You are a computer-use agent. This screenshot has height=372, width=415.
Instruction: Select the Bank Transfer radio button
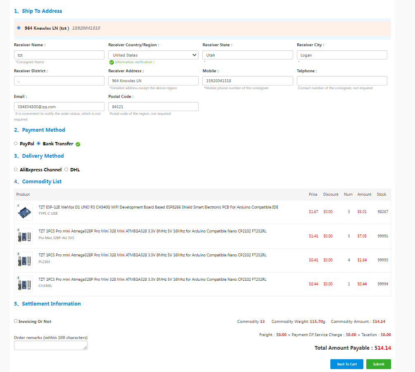(39, 143)
